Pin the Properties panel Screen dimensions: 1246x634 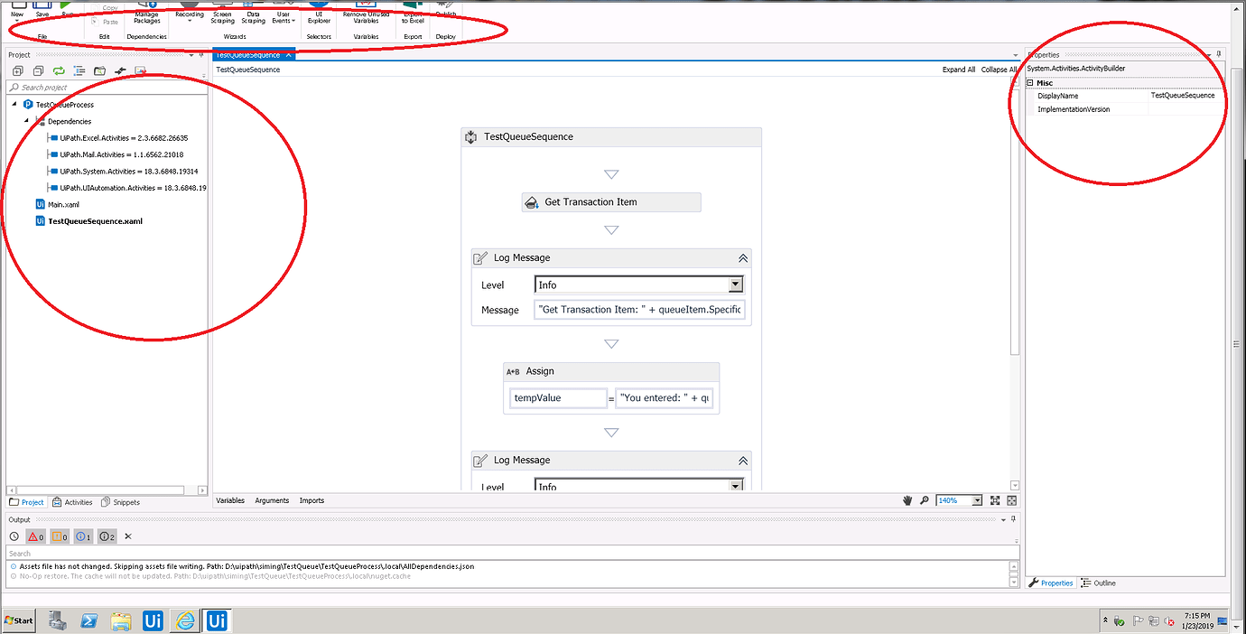(1217, 54)
